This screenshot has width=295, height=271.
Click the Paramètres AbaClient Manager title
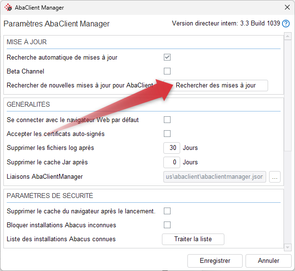56,24
